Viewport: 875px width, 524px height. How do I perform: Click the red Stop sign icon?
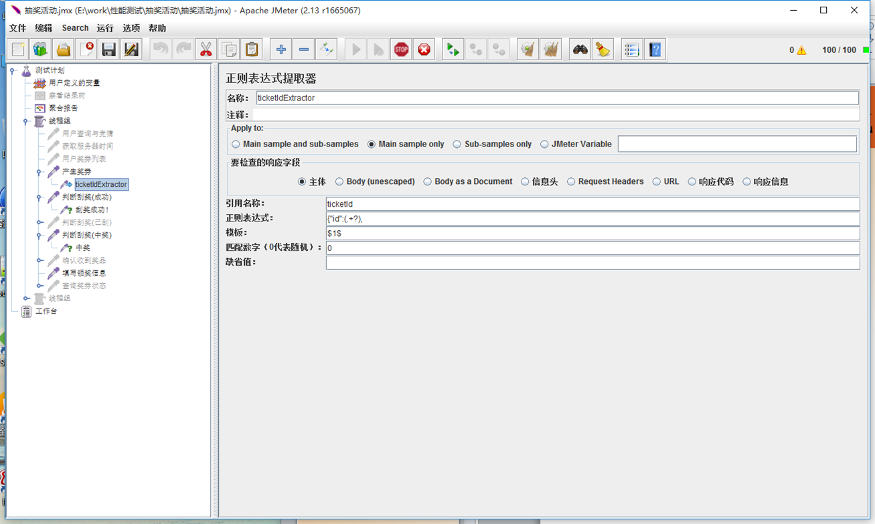[x=401, y=50]
